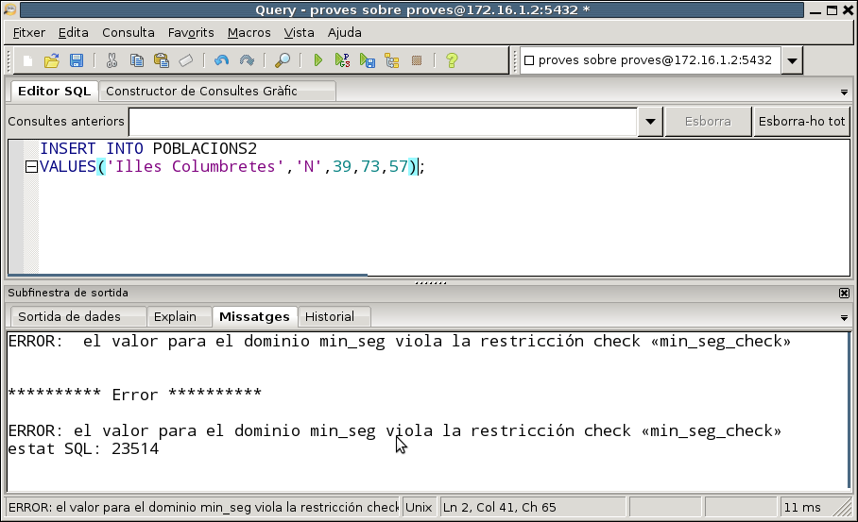The width and height of the screenshot is (858, 522).
Task: Switch to the Historial tab
Action: (330, 316)
